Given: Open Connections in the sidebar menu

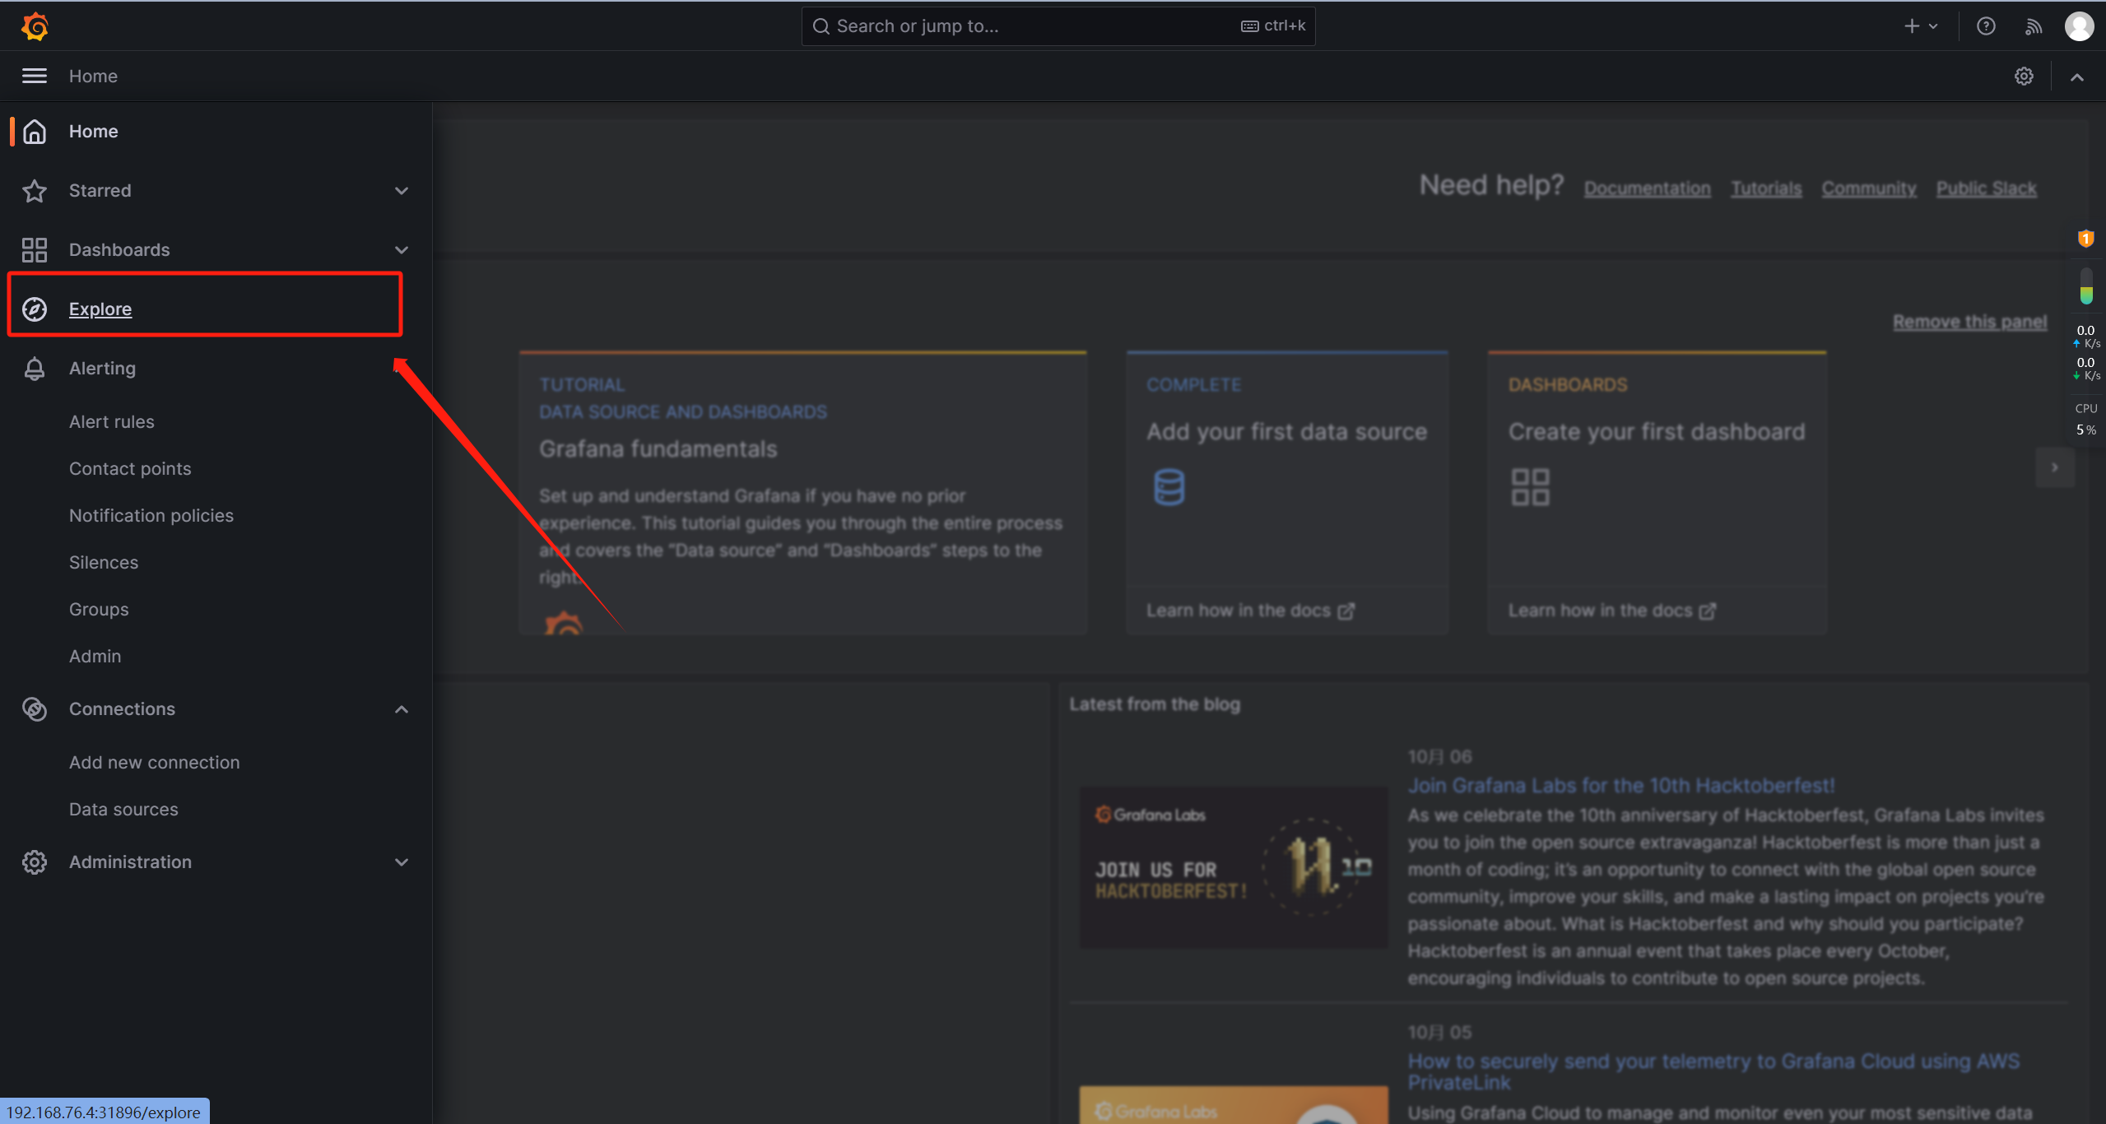Looking at the screenshot, I should click(122, 709).
